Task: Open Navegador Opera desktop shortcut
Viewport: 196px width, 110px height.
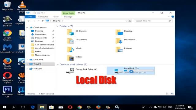Action: click(x=7, y=78)
